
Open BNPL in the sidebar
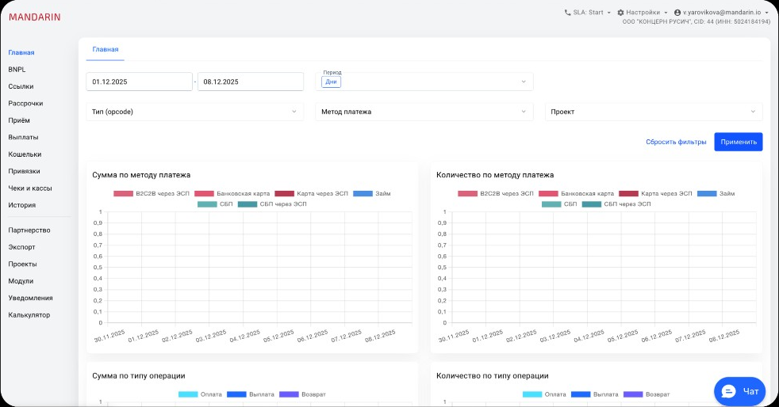point(17,70)
